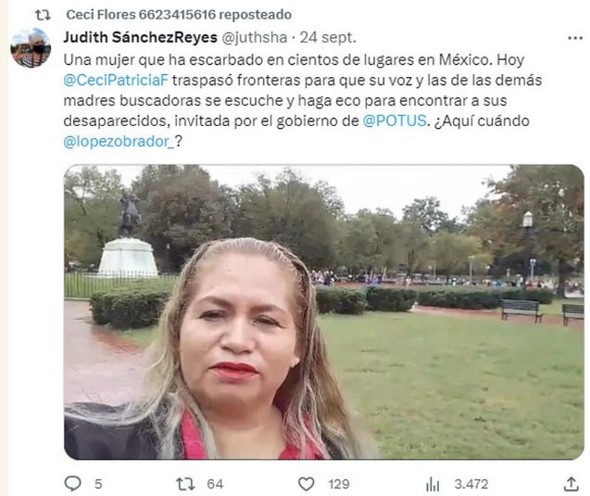Screen dimensions: 590x496
Task: Click Judith SánchezReyes profile avatar
Action: tap(31, 48)
